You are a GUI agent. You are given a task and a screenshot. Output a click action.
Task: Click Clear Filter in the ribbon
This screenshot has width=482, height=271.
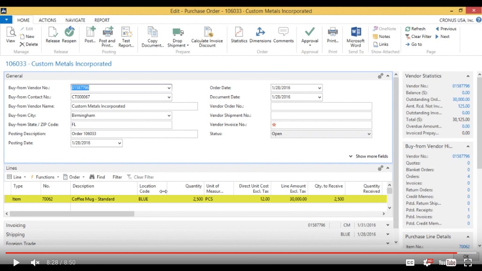coord(418,36)
